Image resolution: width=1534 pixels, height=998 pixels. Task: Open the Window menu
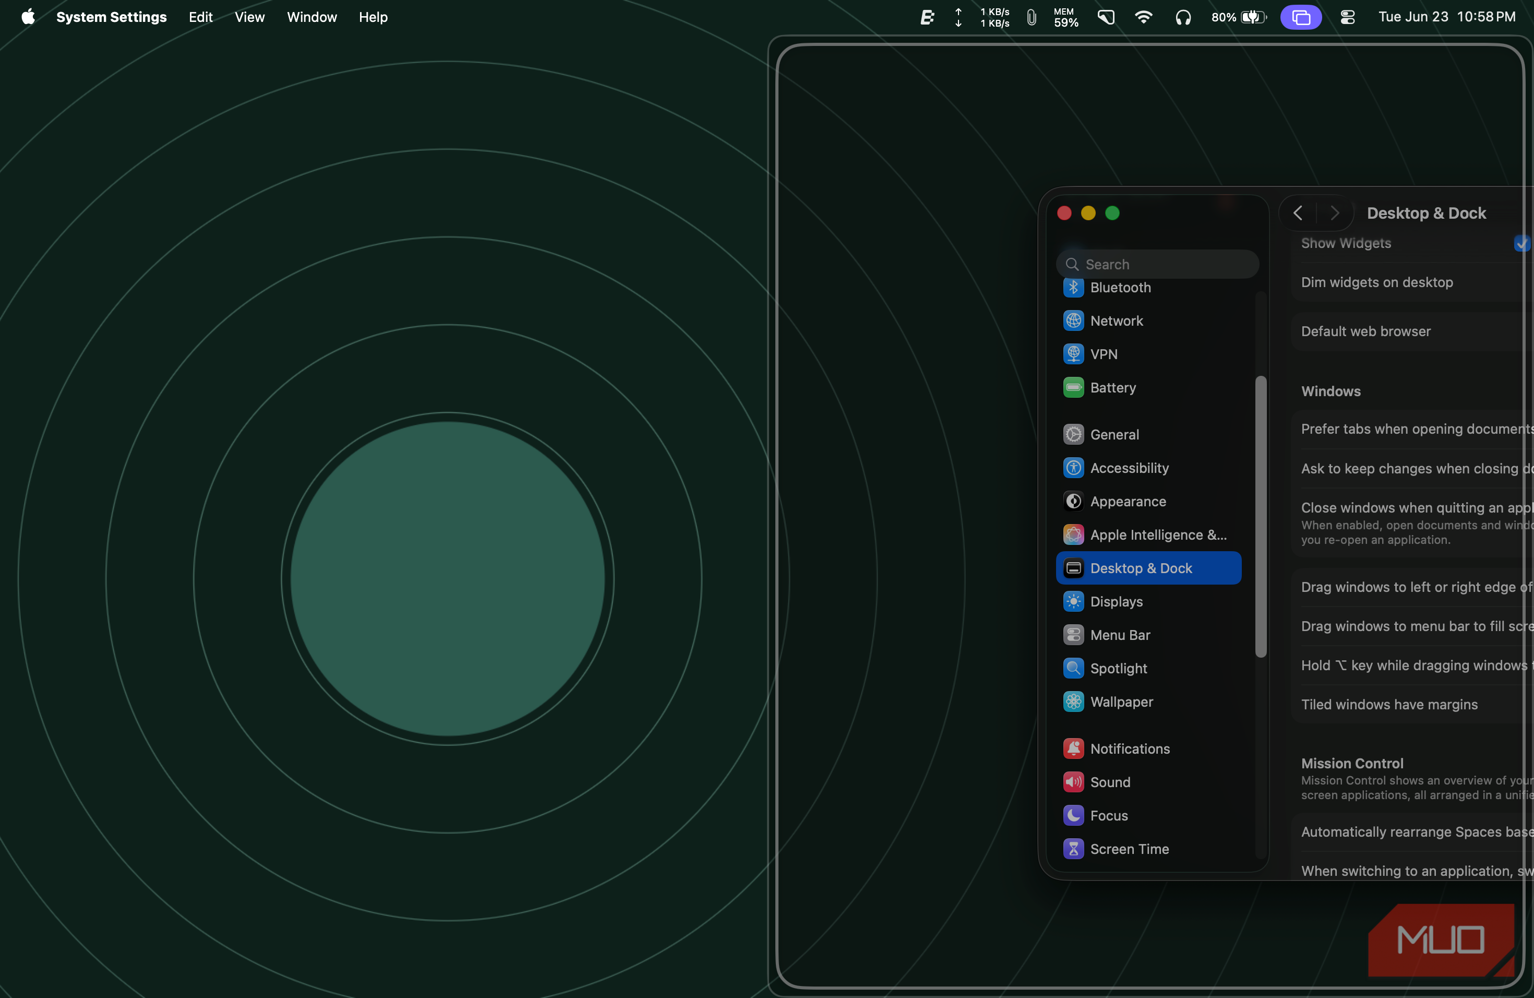pos(312,17)
